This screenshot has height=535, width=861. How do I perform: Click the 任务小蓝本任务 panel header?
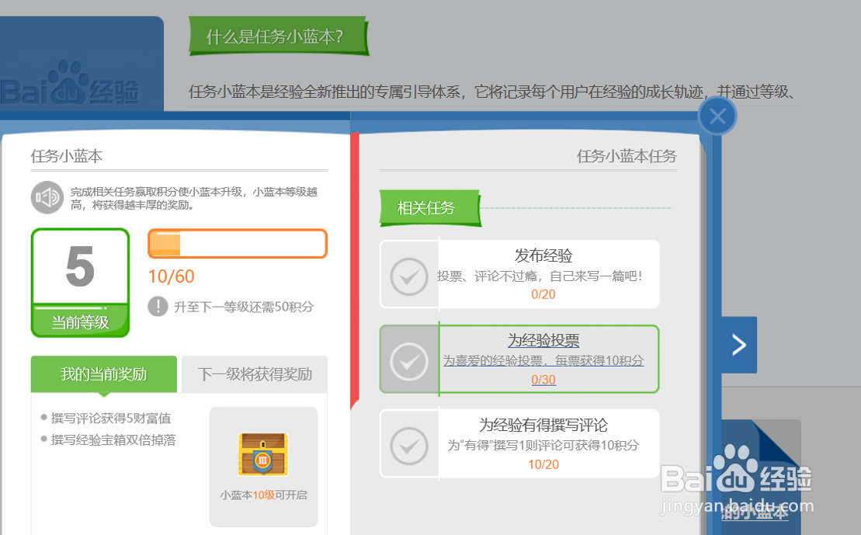tap(629, 156)
